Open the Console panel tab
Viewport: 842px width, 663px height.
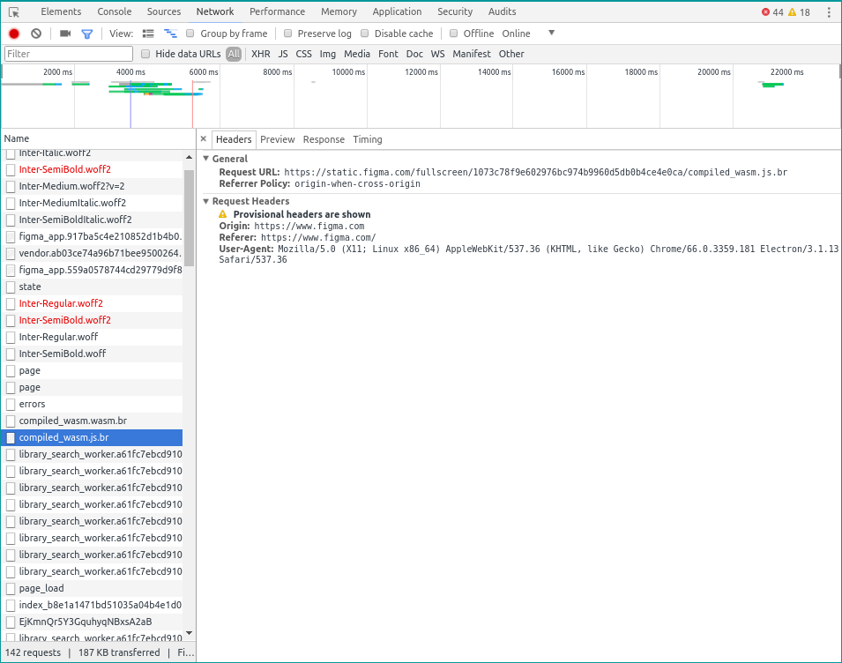[x=115, y=11]
